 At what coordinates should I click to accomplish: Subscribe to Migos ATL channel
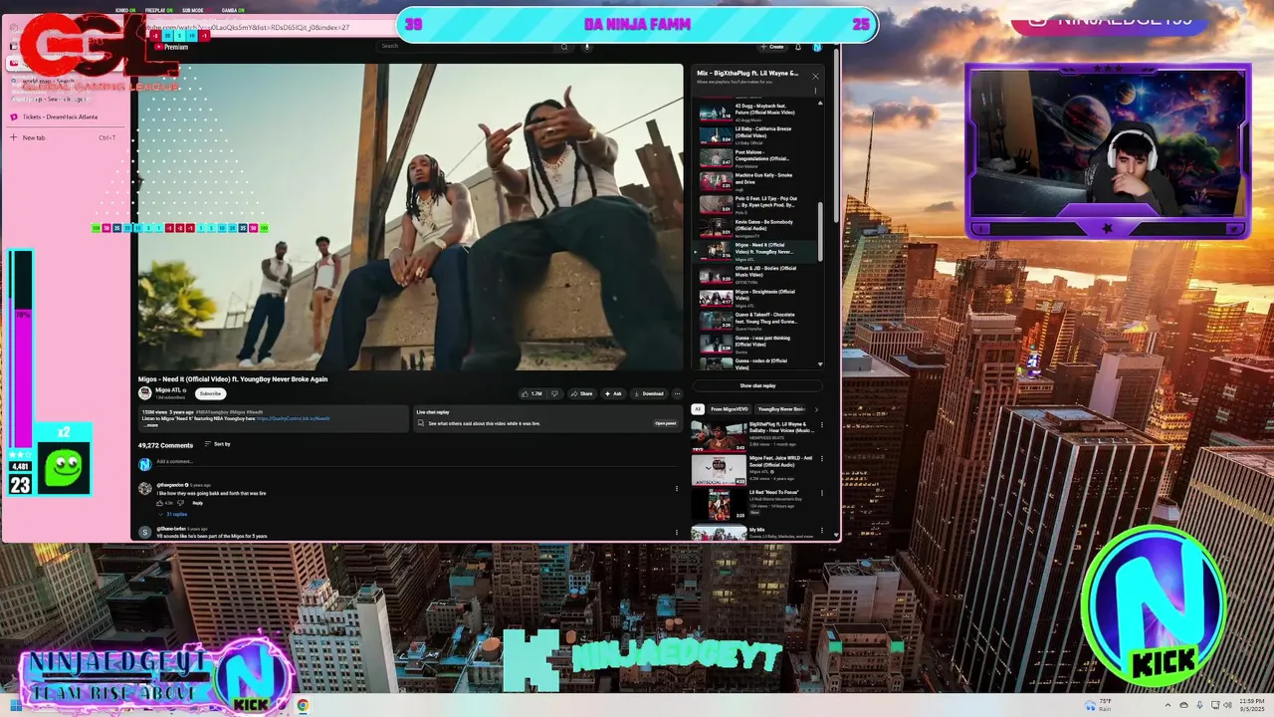coord(210,393)
